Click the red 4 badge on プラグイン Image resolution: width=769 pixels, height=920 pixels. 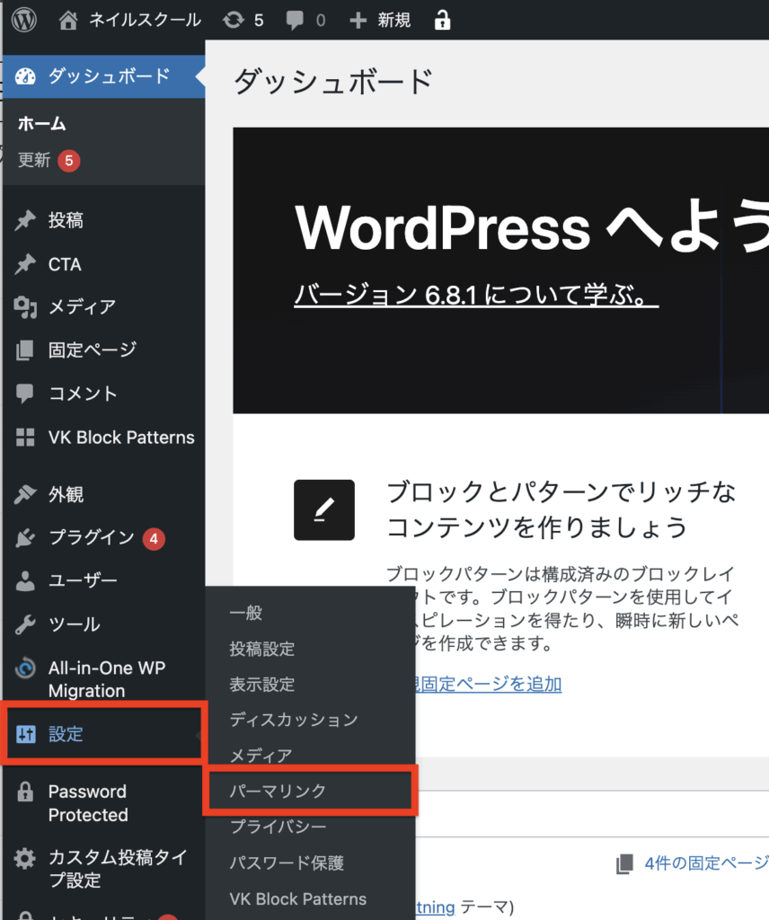click(154, 539)
